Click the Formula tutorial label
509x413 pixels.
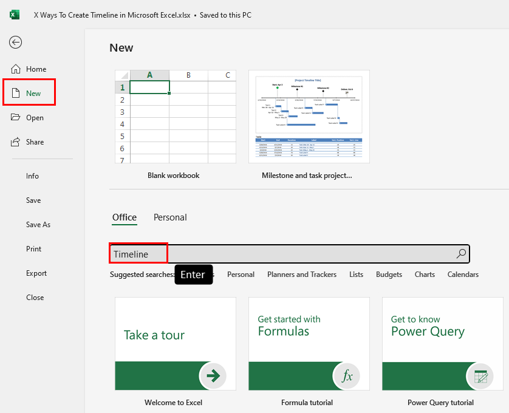tap(307, 403)
